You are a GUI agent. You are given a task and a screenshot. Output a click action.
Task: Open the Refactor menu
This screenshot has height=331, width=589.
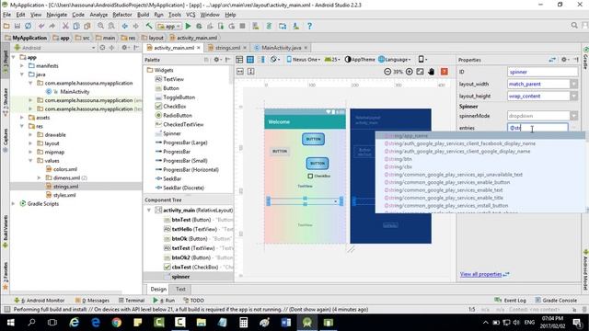122,15
